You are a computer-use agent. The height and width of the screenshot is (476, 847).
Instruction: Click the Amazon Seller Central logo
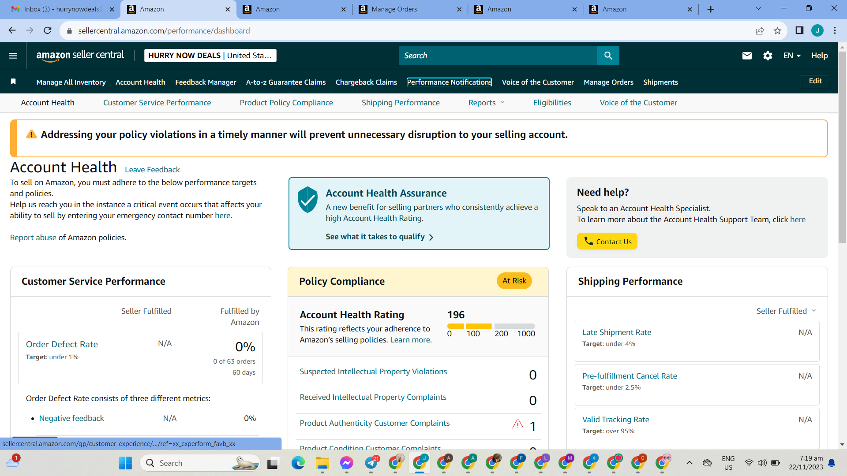80,56
